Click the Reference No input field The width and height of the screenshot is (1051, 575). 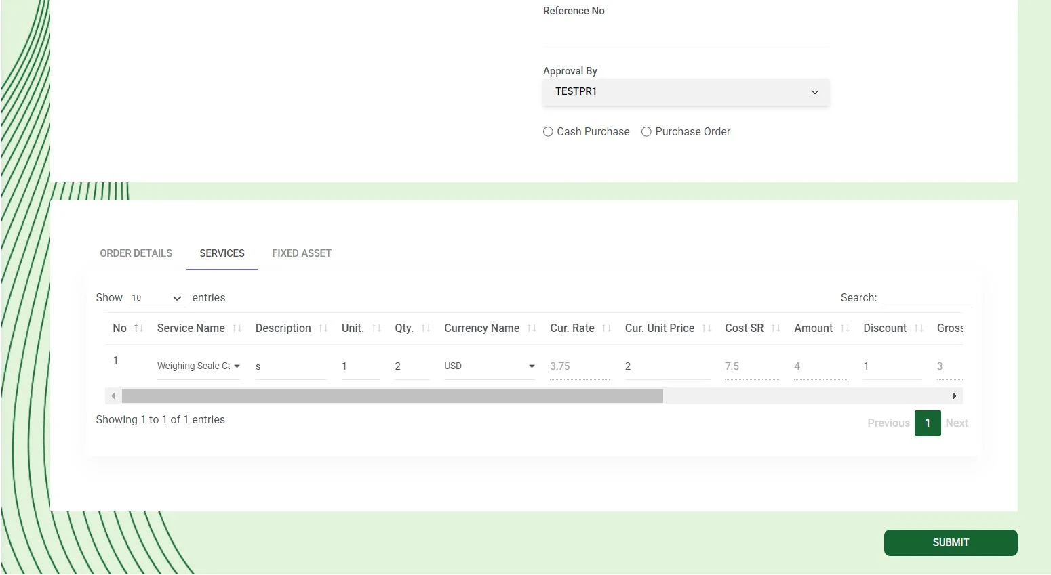click(x=686, y=33)
